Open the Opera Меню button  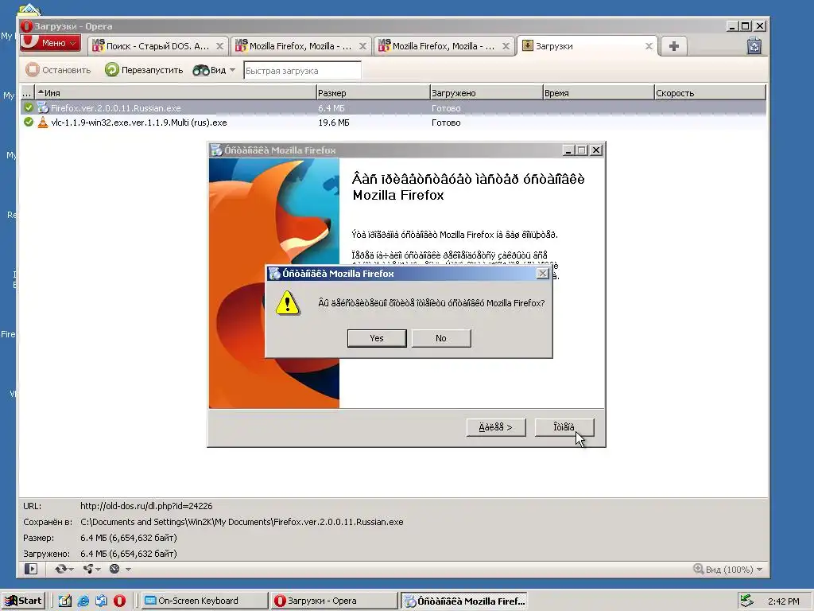point(50,43)
